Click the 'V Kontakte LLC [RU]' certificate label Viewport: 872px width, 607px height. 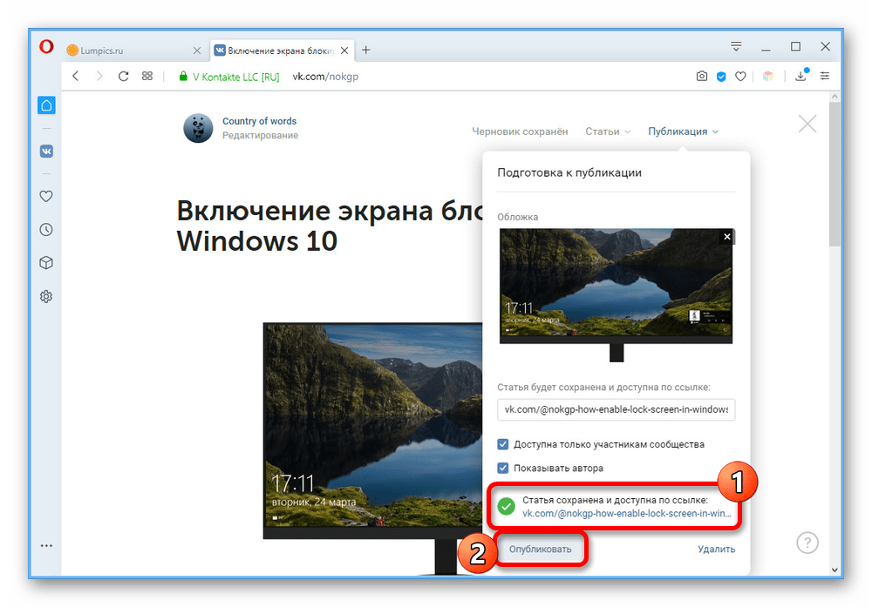[235, 77]
